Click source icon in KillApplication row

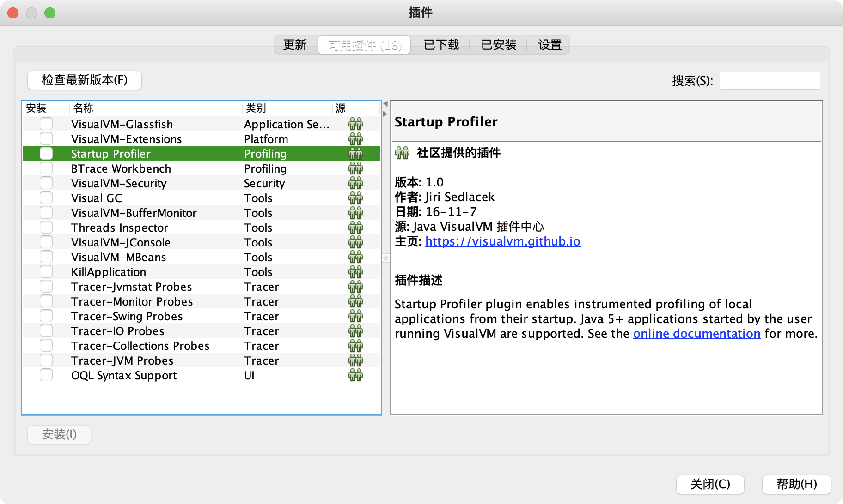pos(355,272)
